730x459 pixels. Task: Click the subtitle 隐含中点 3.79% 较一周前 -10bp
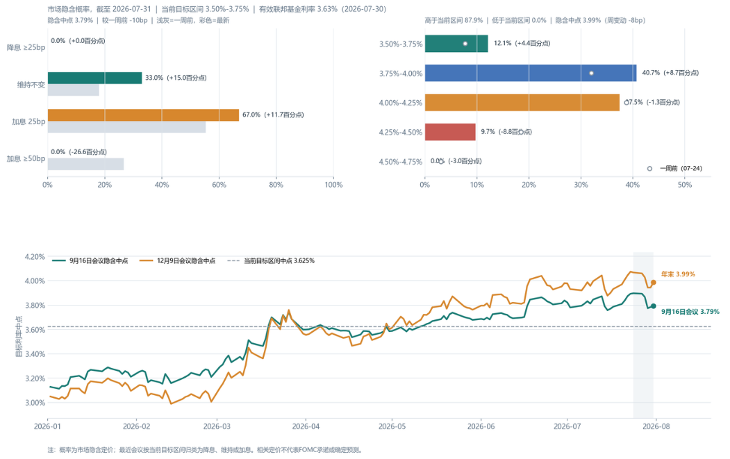138,20
